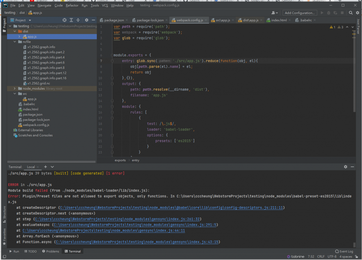Collapse the ncfile folder in project tree
The height and width of the screenshot is (260, 362).
coord(14,42)
